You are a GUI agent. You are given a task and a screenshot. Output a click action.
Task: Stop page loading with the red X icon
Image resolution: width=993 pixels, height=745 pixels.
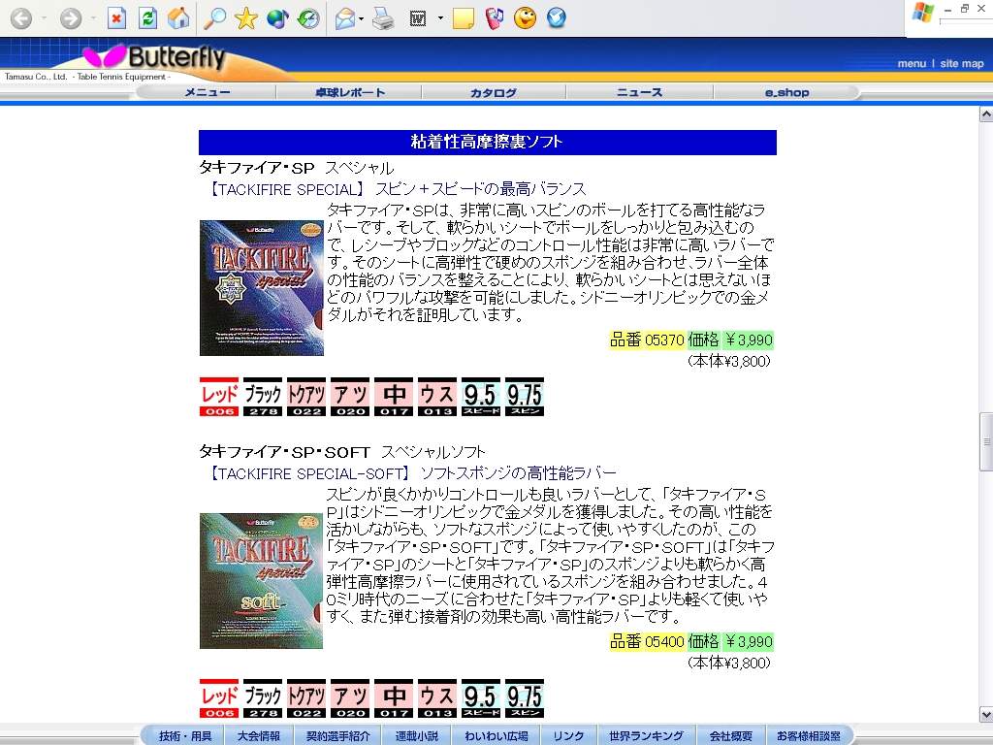pos(116,18)
